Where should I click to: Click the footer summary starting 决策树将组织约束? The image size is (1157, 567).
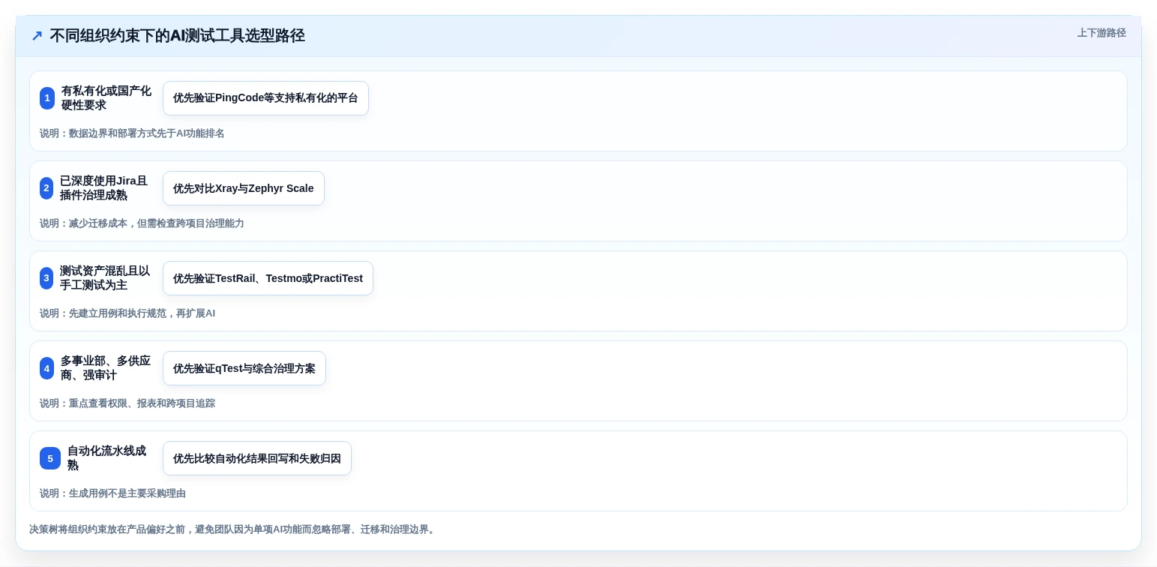[x=233, y=529]
